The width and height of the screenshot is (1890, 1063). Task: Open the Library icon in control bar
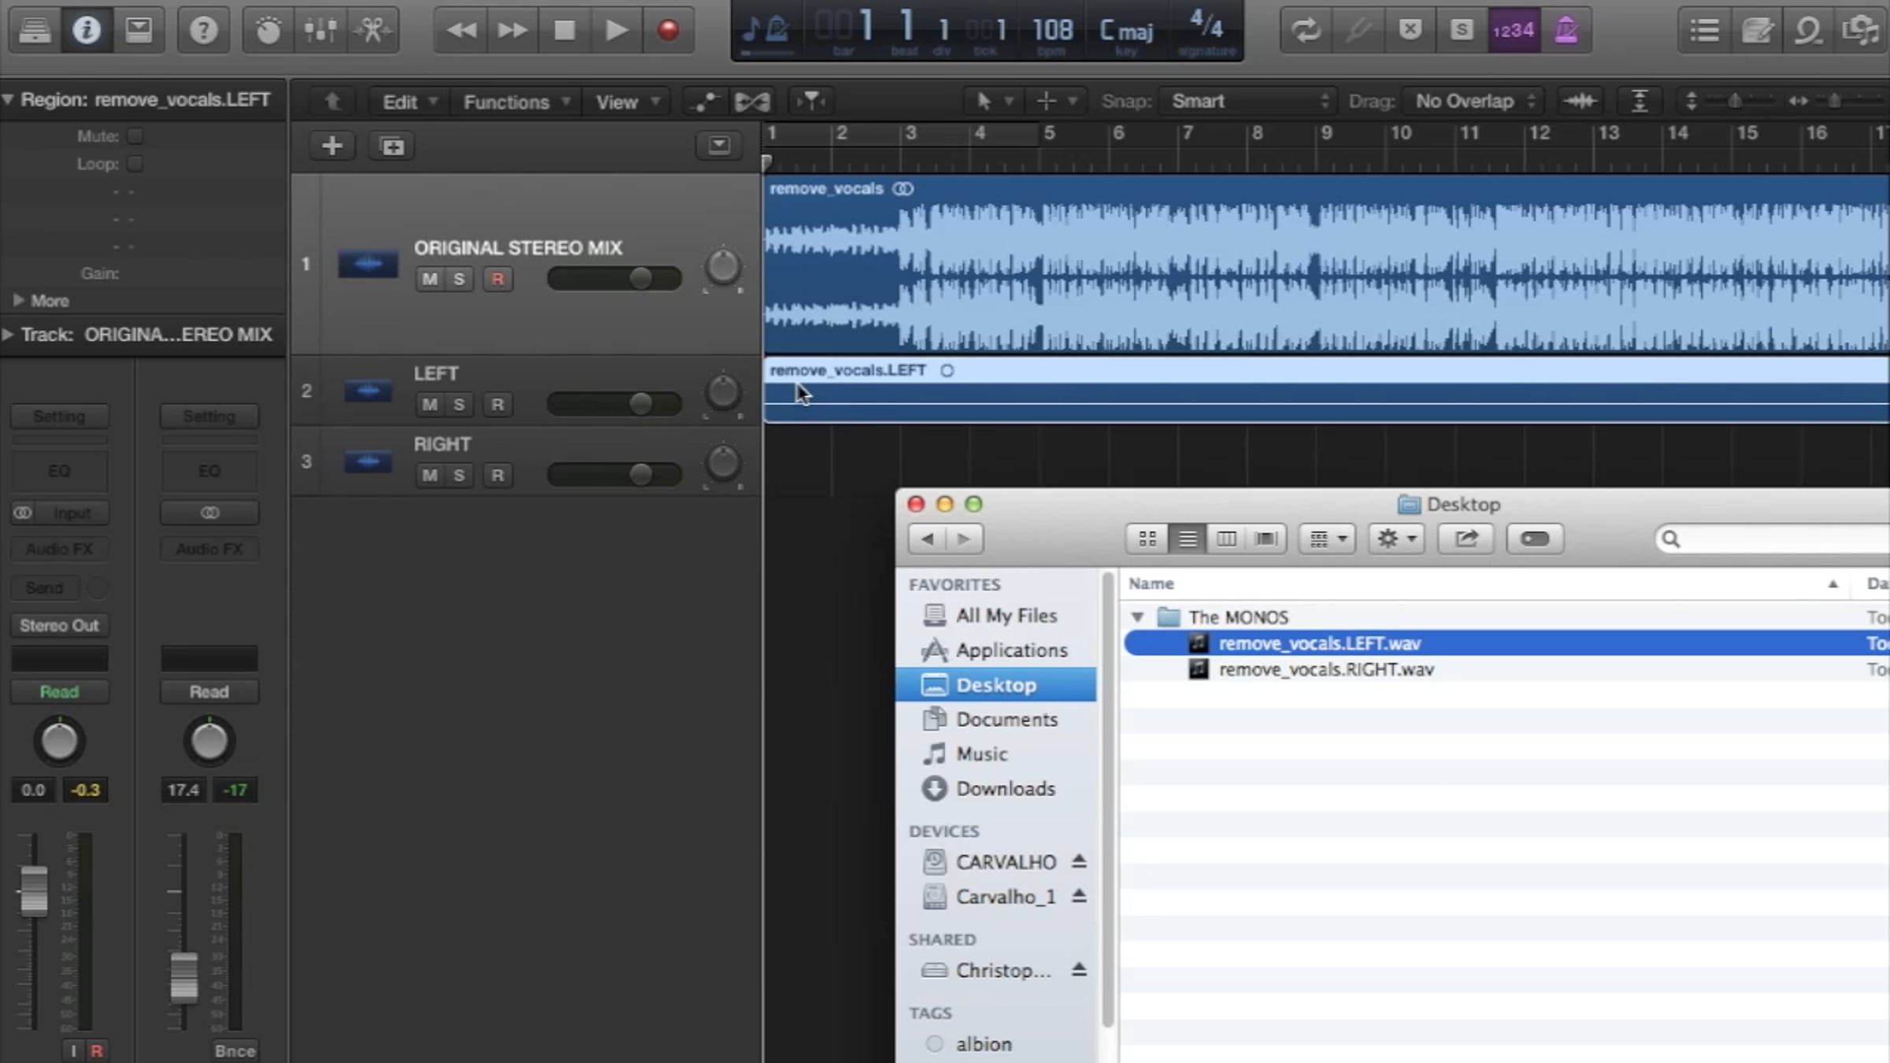(x=35, y=30)
